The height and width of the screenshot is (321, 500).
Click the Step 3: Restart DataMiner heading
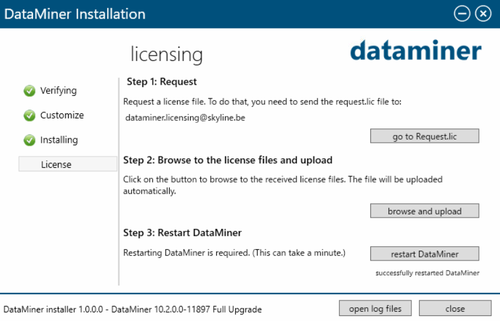pos(183,232)
